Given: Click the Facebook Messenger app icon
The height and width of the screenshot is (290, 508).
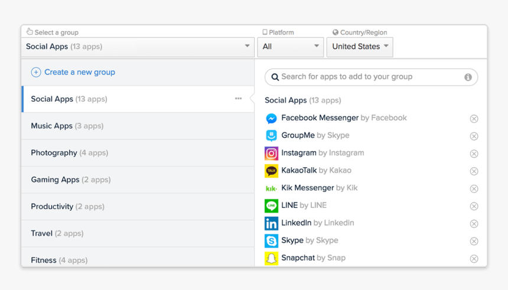Looking at the screenshot, I should (271, 118).
